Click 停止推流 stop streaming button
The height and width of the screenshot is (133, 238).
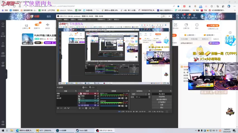click(162, 94)
